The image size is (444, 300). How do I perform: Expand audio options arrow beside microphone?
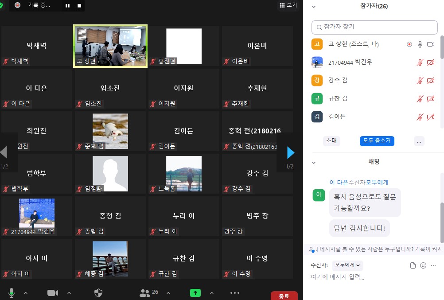pos(25,293)
